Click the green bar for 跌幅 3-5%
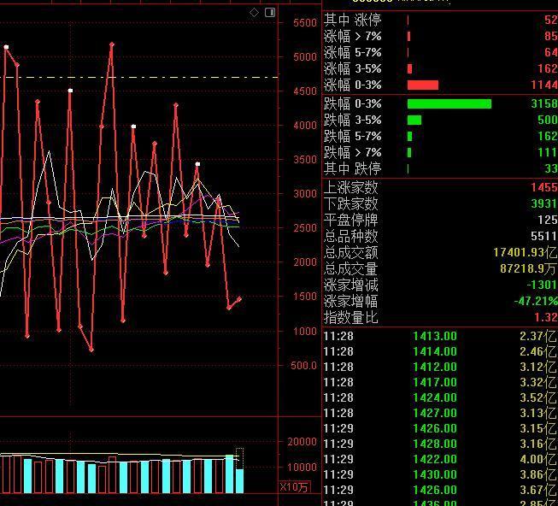This screenshot has height=506, width=558. click(414, 120)
